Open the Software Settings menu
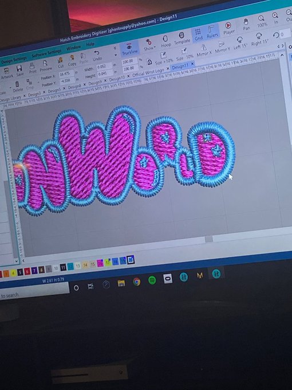292x390 pixels. pos(46,53)
